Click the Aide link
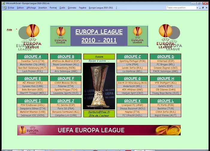 9,30
